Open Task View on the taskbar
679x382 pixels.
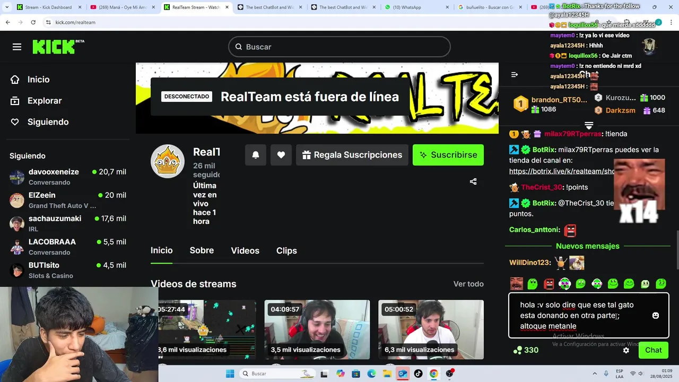324,374
